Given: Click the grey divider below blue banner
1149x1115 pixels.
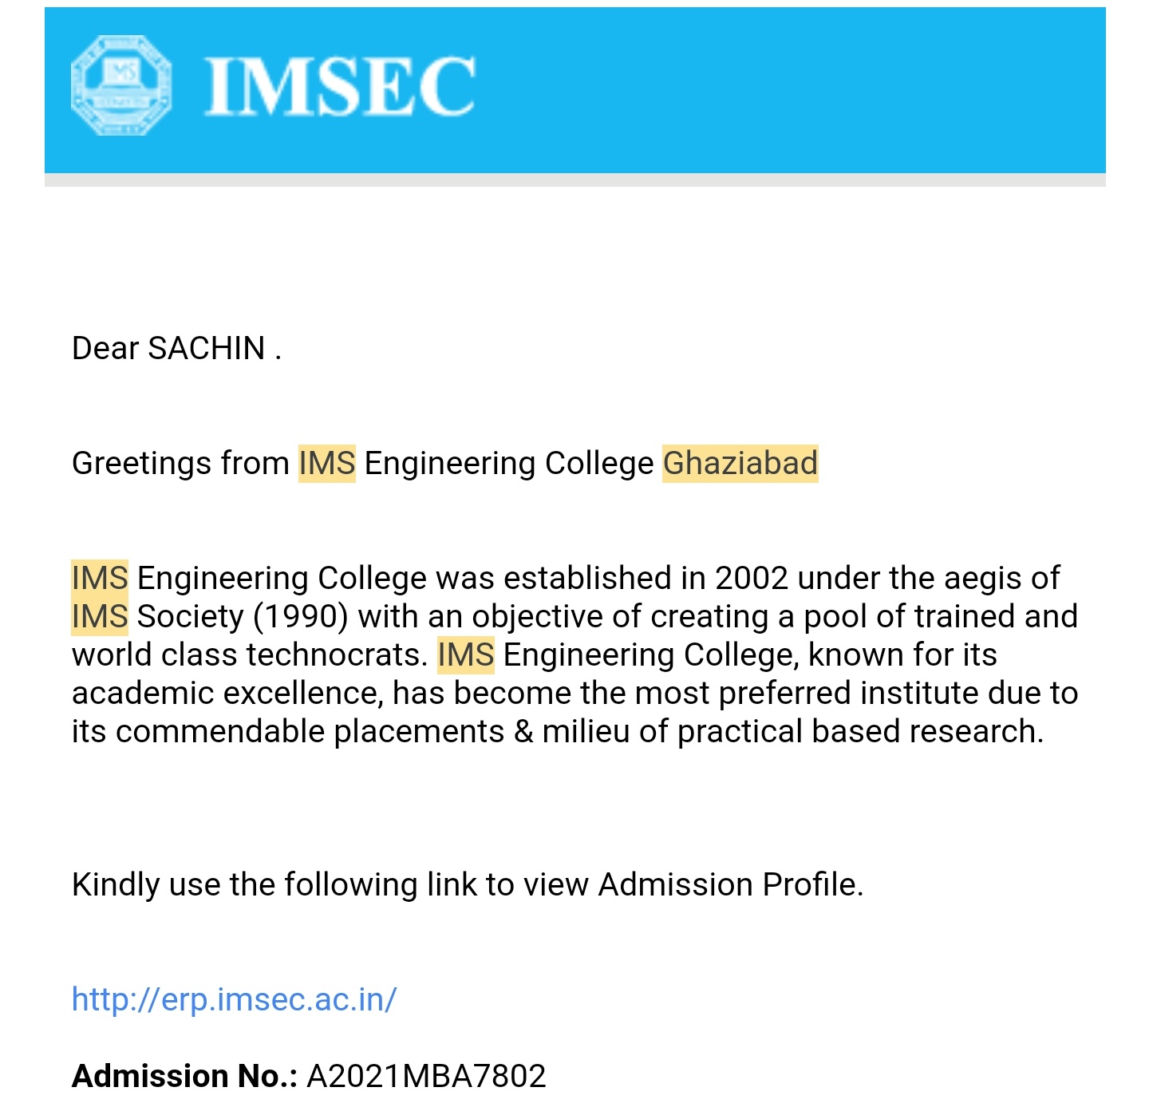Looking at the screenshot, I should pyautogui.click(x=574, y=180).
